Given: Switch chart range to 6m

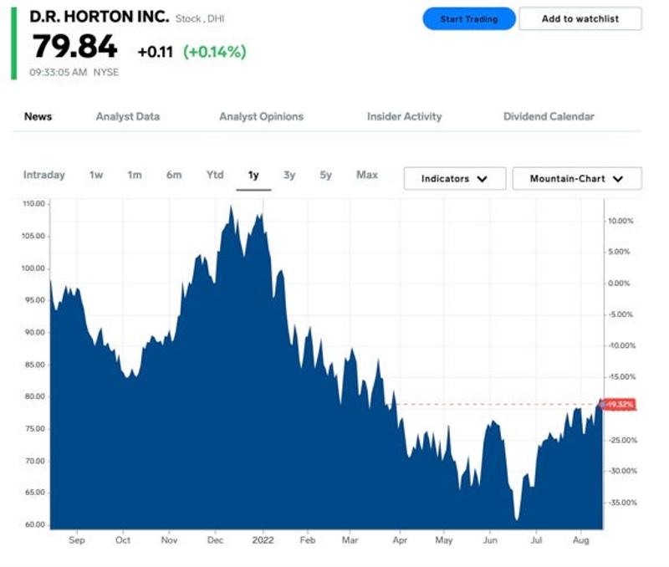Looking at the screenshot, I should pyautogui.click(x=174, y=175).
